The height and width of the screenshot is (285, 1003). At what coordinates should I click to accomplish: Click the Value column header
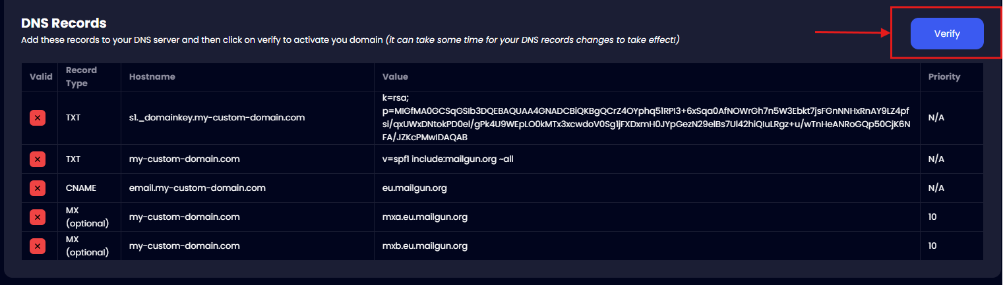(x=395, y=77)
